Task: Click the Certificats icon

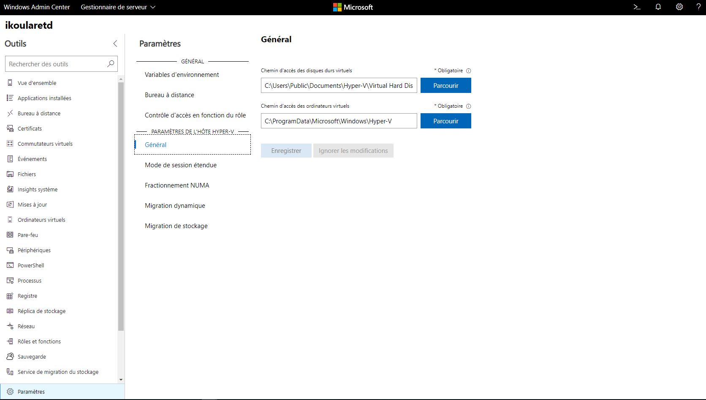Action: point(10,128)
